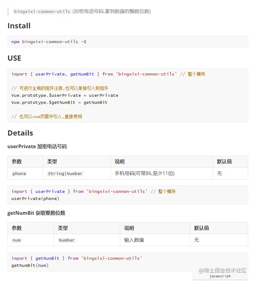
Task: Click the getNumBit(num) code line
Action: pyautogui.click(x=30, y=265)
